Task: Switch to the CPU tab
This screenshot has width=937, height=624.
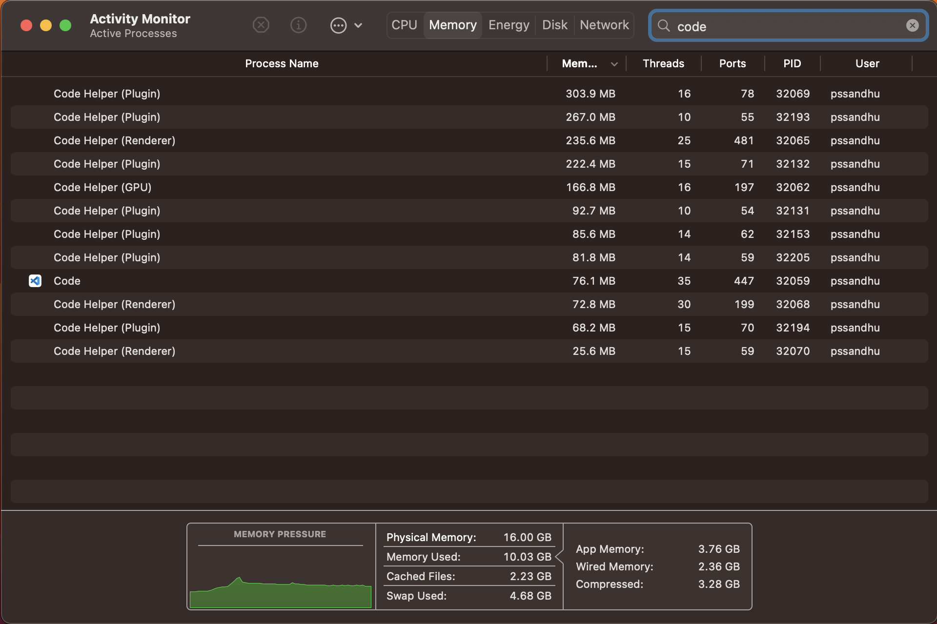Action: click(x=405, y=25)
